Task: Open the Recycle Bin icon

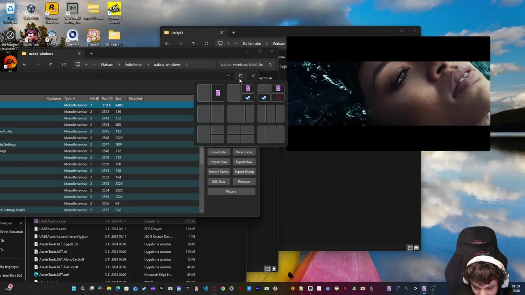Action: point(10,12)
